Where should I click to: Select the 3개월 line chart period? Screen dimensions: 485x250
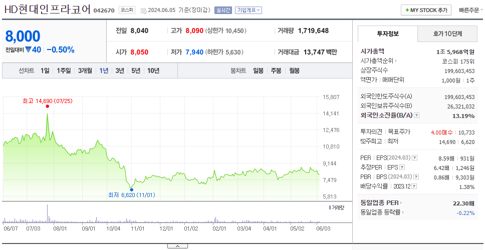pos(85,70)
